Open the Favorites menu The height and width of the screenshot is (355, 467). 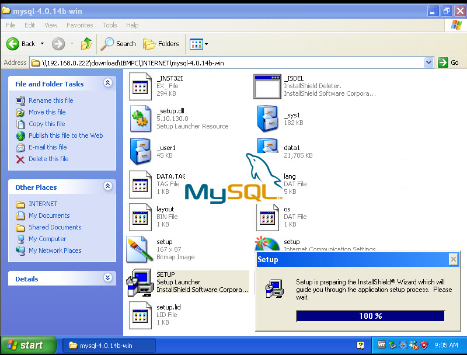tap(79, 25)
